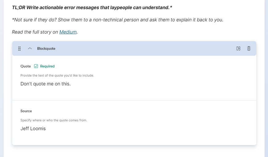
Task: Grab the Blockquote drag handle icon
Action: pos(19,49)
